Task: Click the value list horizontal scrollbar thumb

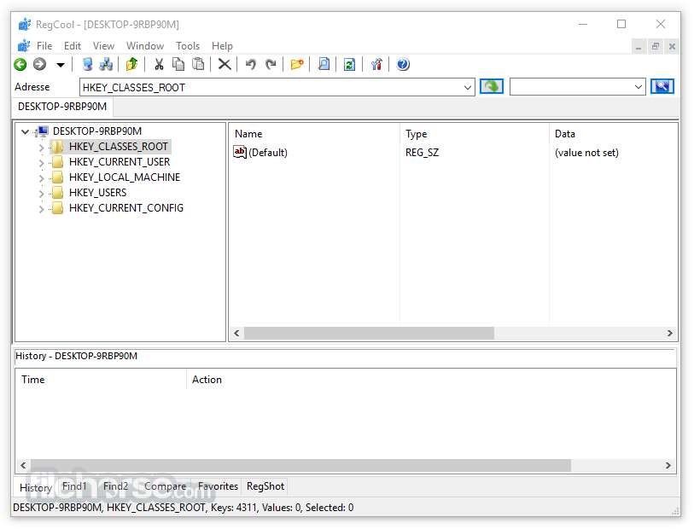Action: 369,333
